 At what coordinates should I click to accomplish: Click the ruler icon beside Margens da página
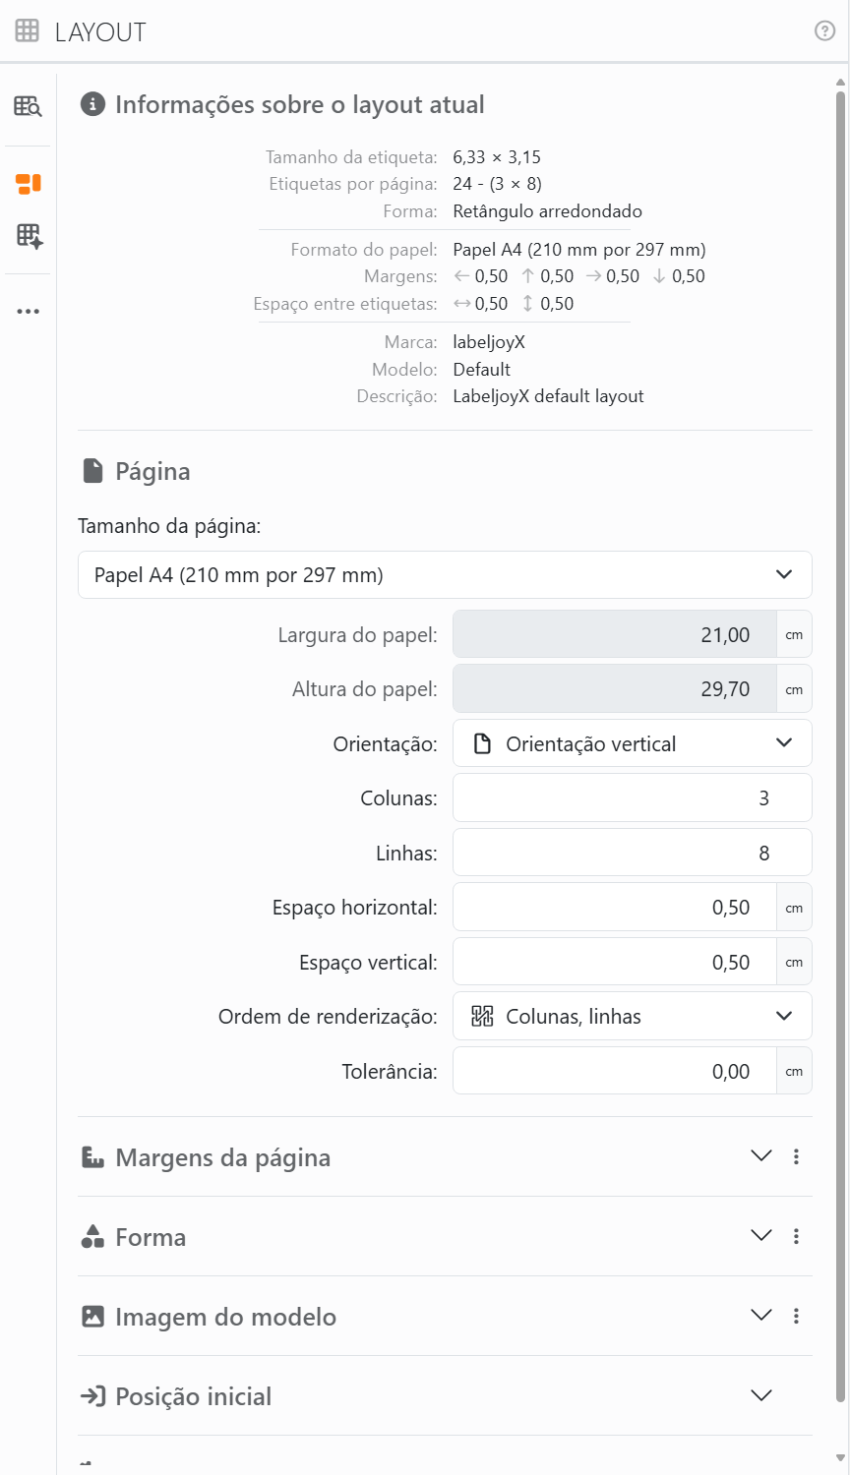point(92,1157)
